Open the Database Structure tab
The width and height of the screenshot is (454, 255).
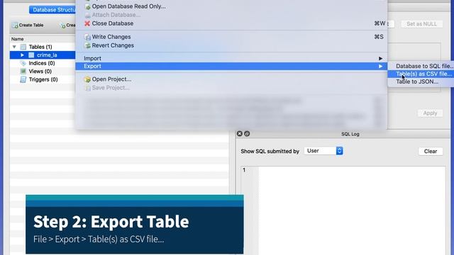(x=52, y=10)
